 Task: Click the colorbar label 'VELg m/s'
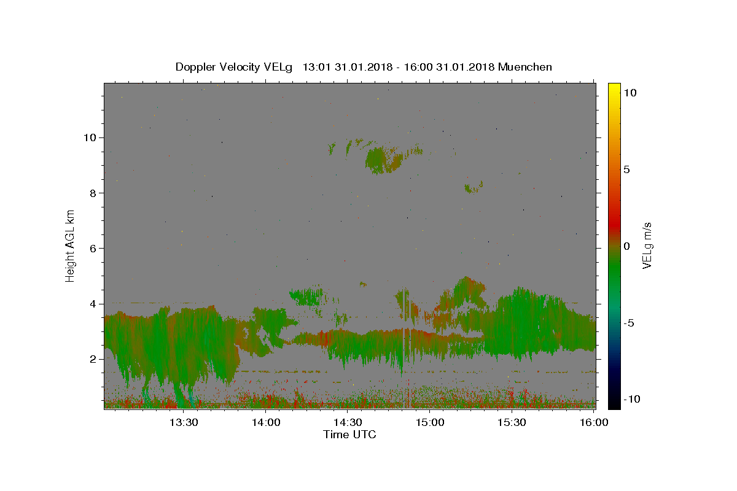click(x=647, y=245)
